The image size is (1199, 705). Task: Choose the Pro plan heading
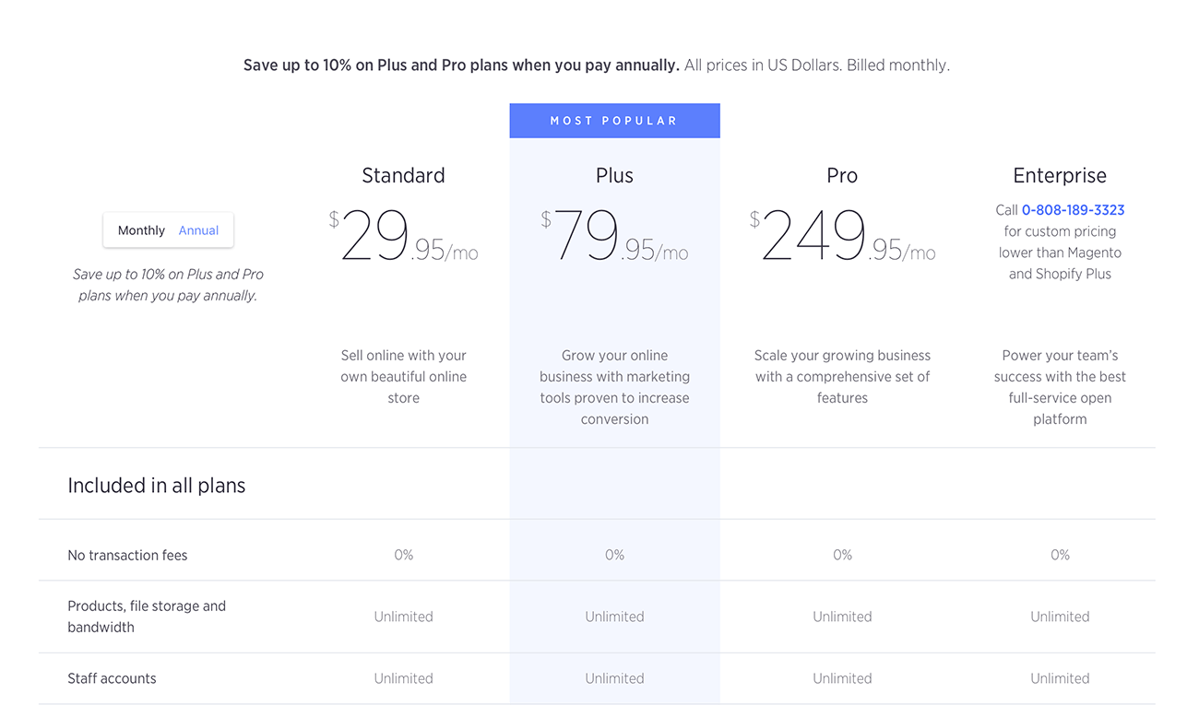pyautogui.click(x=842, y=176)
